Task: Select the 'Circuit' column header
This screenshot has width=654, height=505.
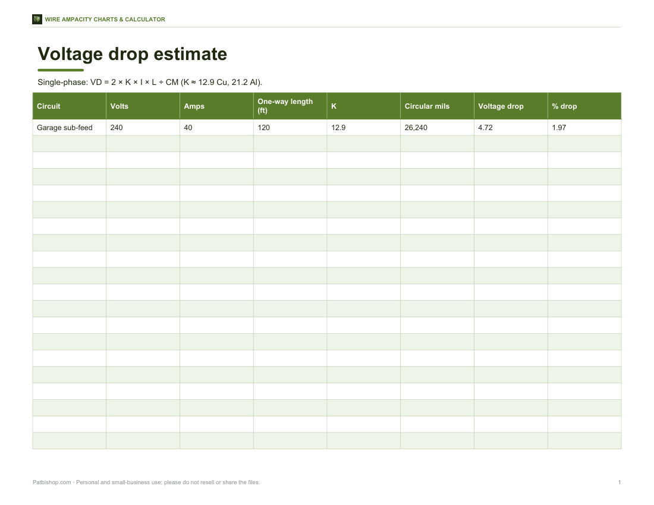Action: pos(69,106)
